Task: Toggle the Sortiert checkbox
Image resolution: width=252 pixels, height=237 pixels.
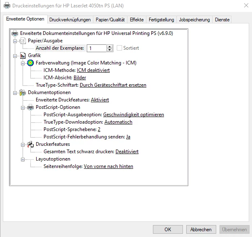Action: tap(119, 48)
